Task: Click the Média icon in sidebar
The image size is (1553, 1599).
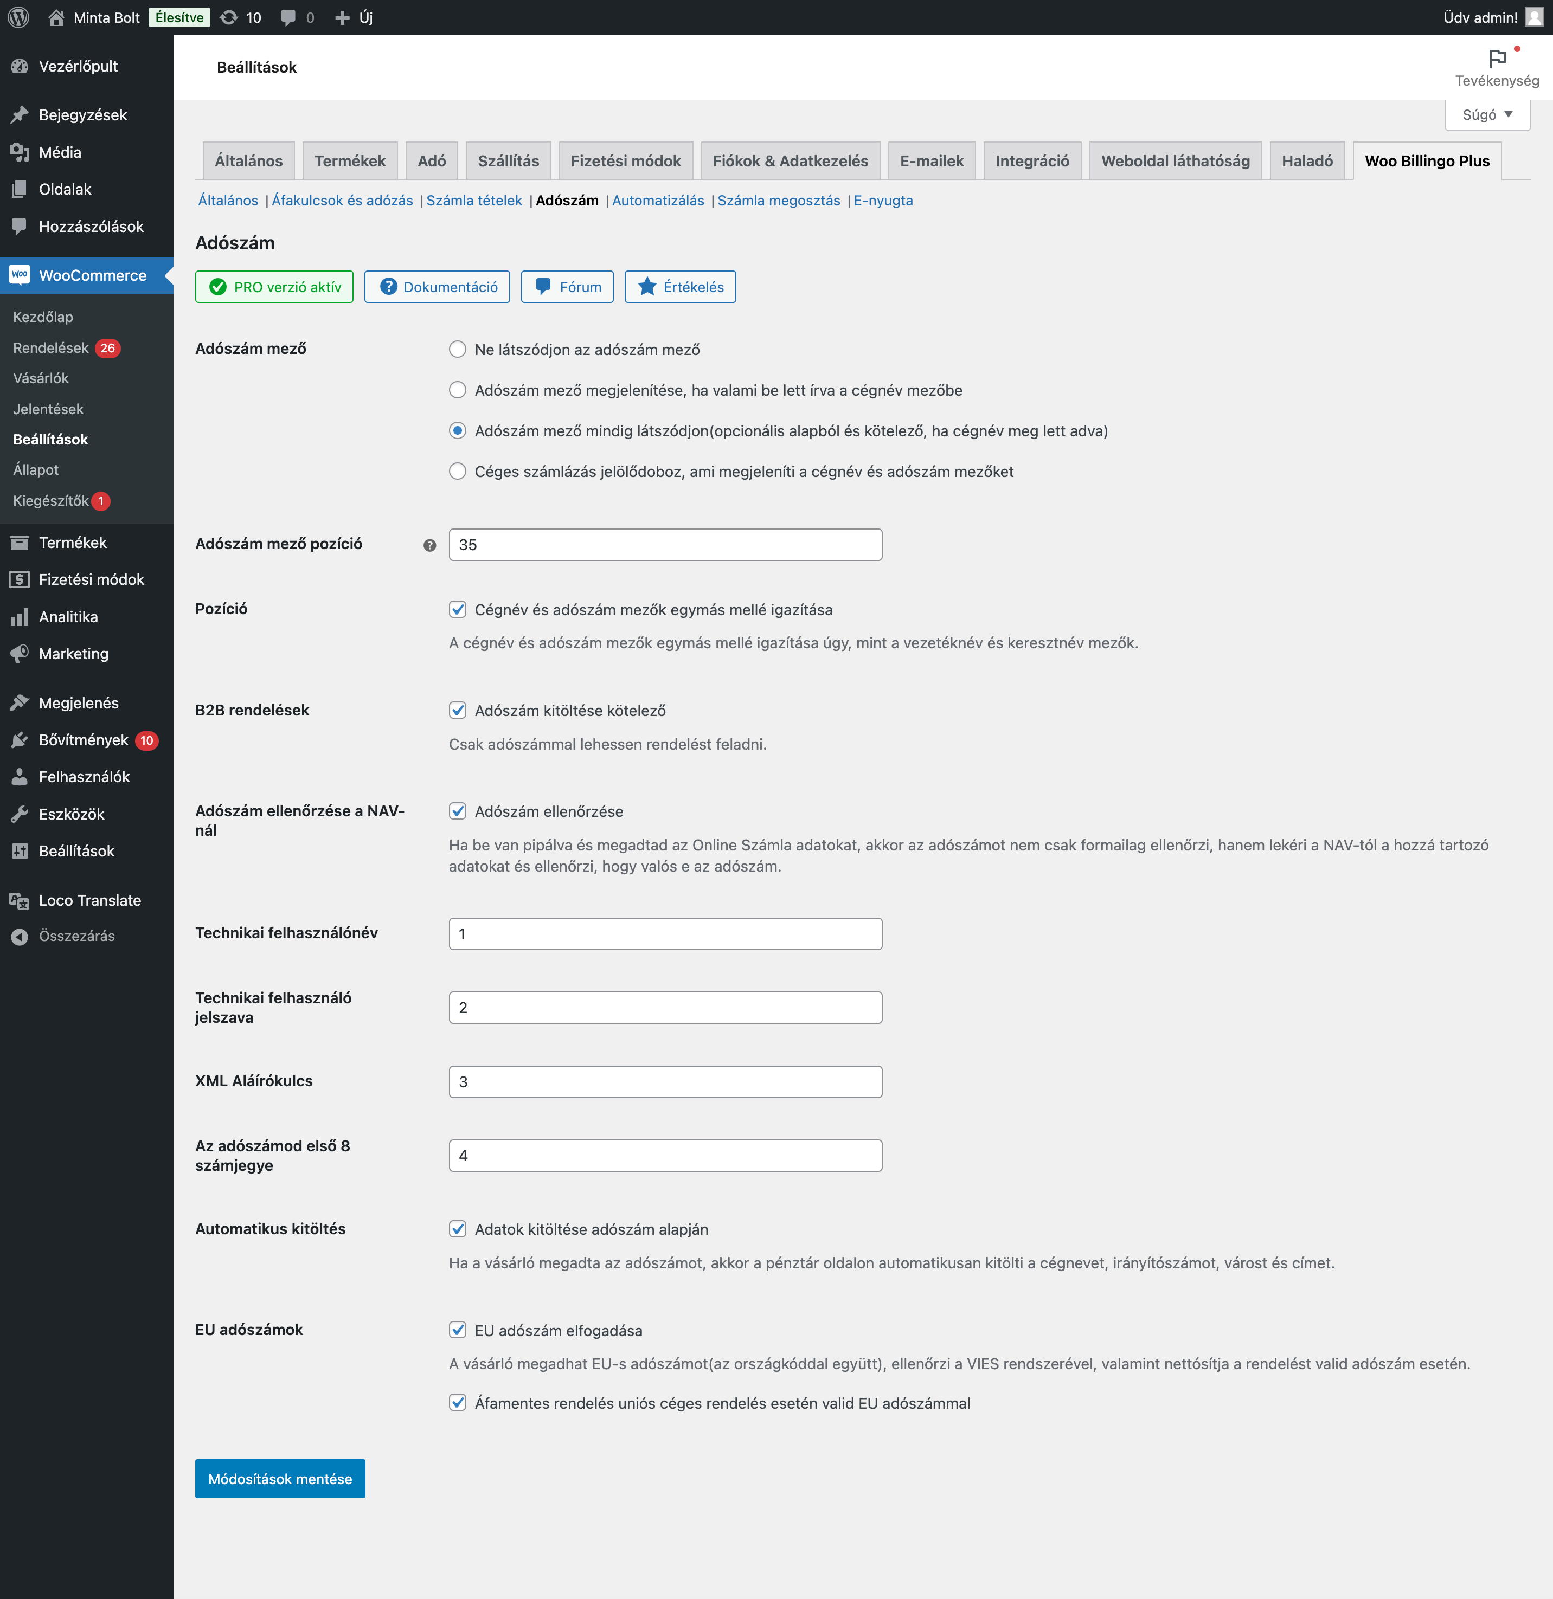Action: coord(20,152)
